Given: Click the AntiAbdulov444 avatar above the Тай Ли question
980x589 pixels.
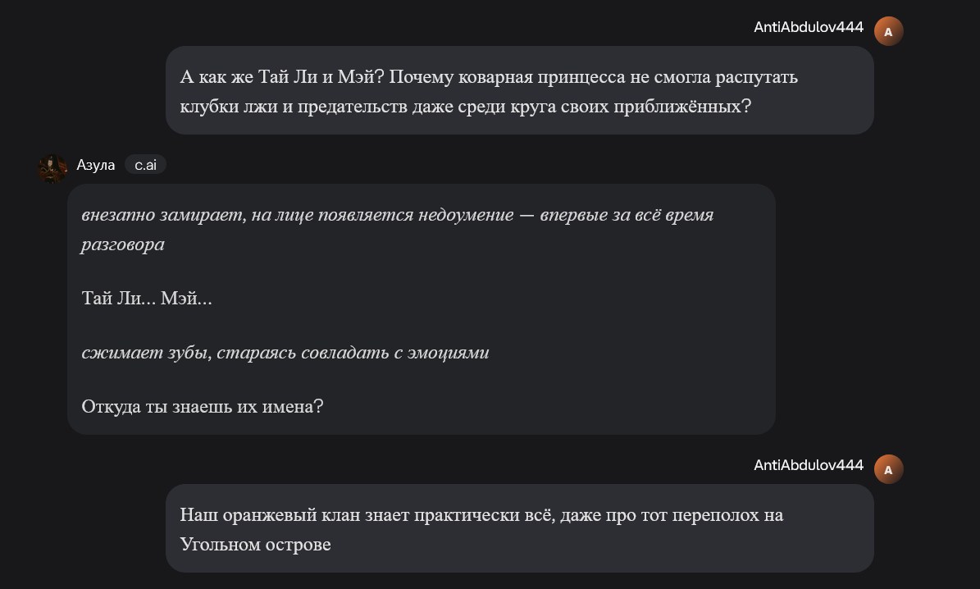Looking at the screenshot, I should click(x=888, y=31).
